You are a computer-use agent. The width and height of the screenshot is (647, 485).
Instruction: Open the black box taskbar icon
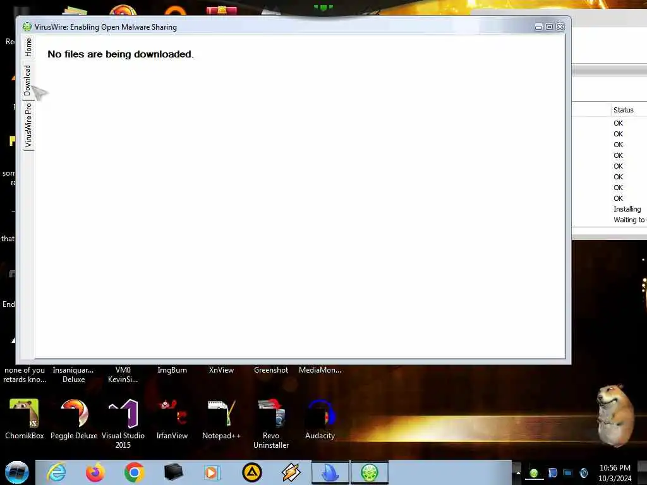173,472
